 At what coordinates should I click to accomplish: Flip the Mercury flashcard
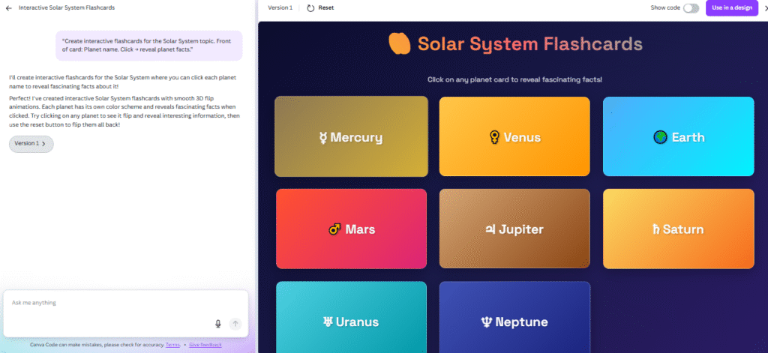coord(351,136)
